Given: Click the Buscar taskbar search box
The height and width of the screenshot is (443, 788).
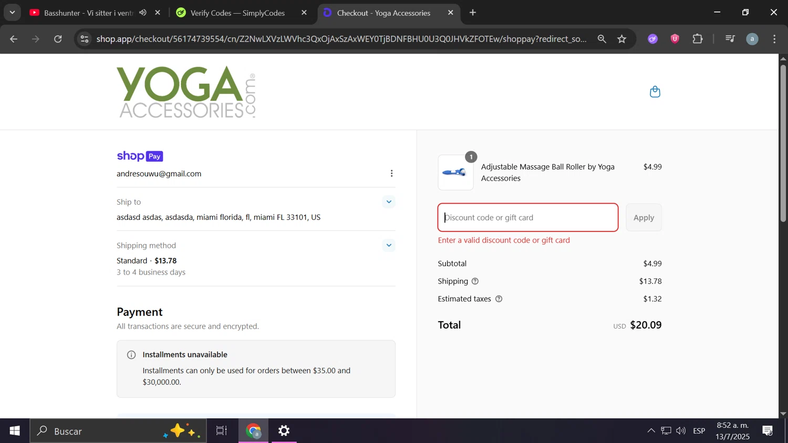Looking at the screenshot, I should coord(118,431).
